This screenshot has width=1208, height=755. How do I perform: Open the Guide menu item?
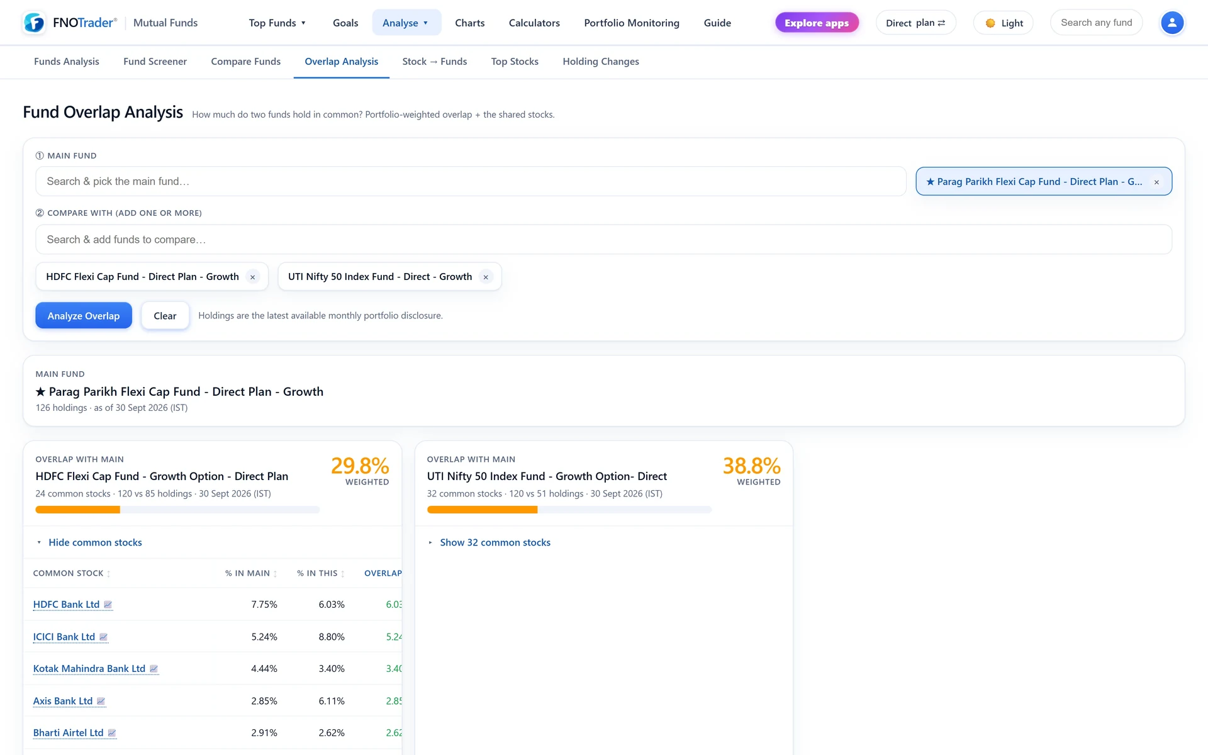[717, 23]
